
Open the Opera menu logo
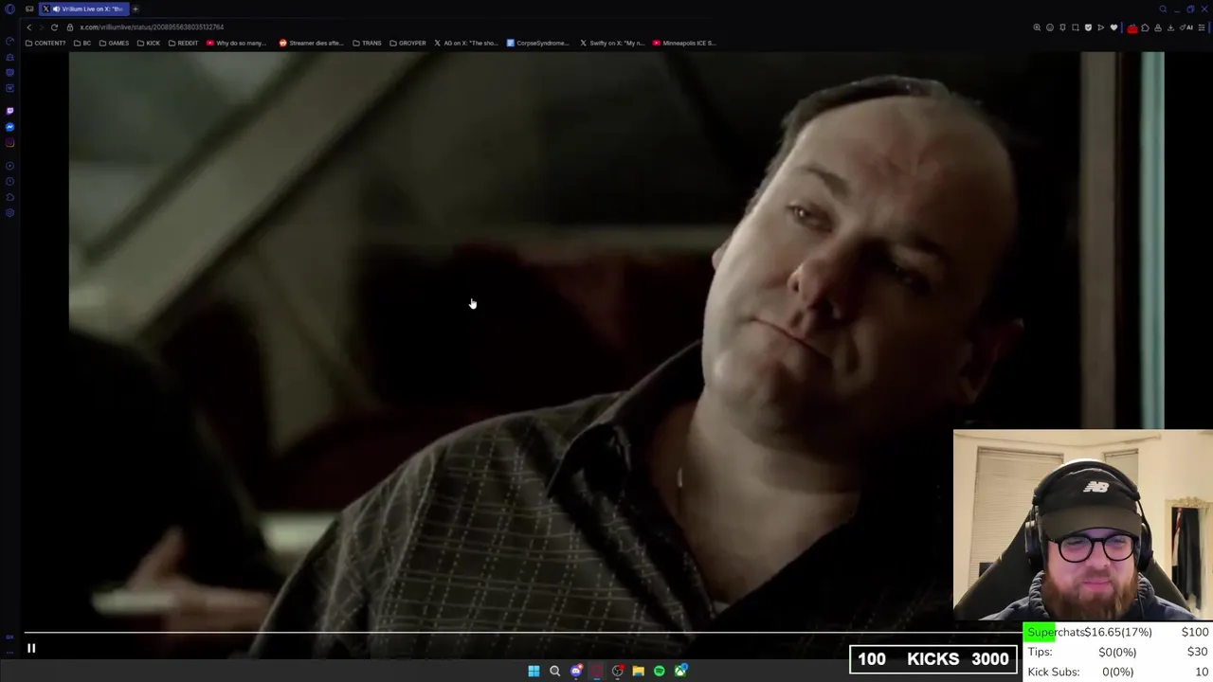9,9
